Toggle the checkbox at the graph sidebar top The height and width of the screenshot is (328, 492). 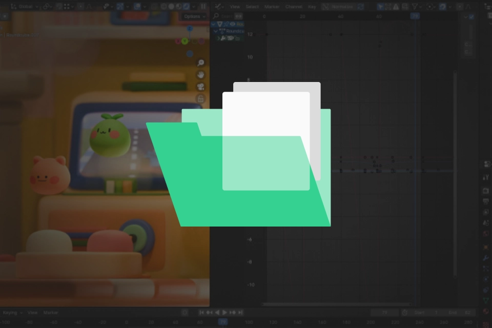click(x=471, y=16)
